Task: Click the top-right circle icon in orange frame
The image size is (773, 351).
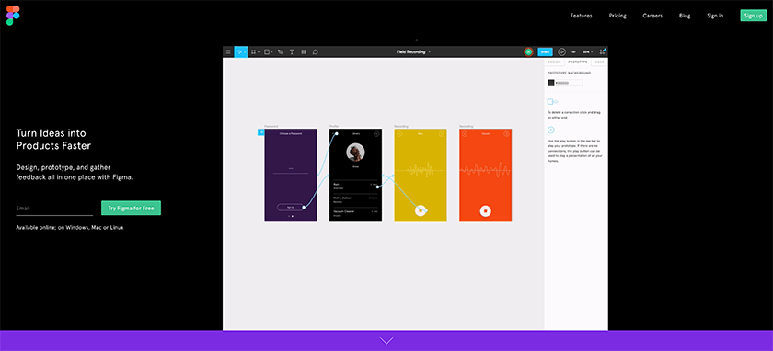Action: (506, 134)
